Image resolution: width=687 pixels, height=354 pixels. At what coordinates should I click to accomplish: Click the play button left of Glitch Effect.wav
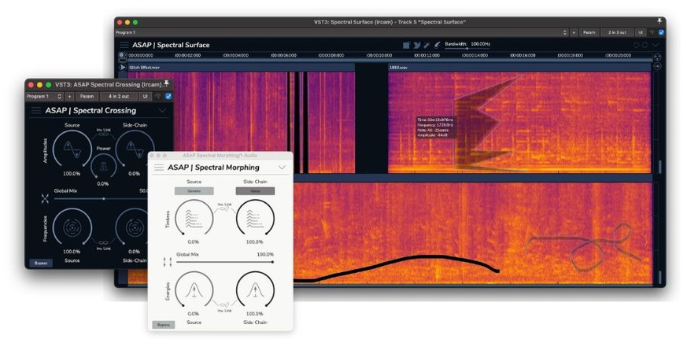[123, 68]
